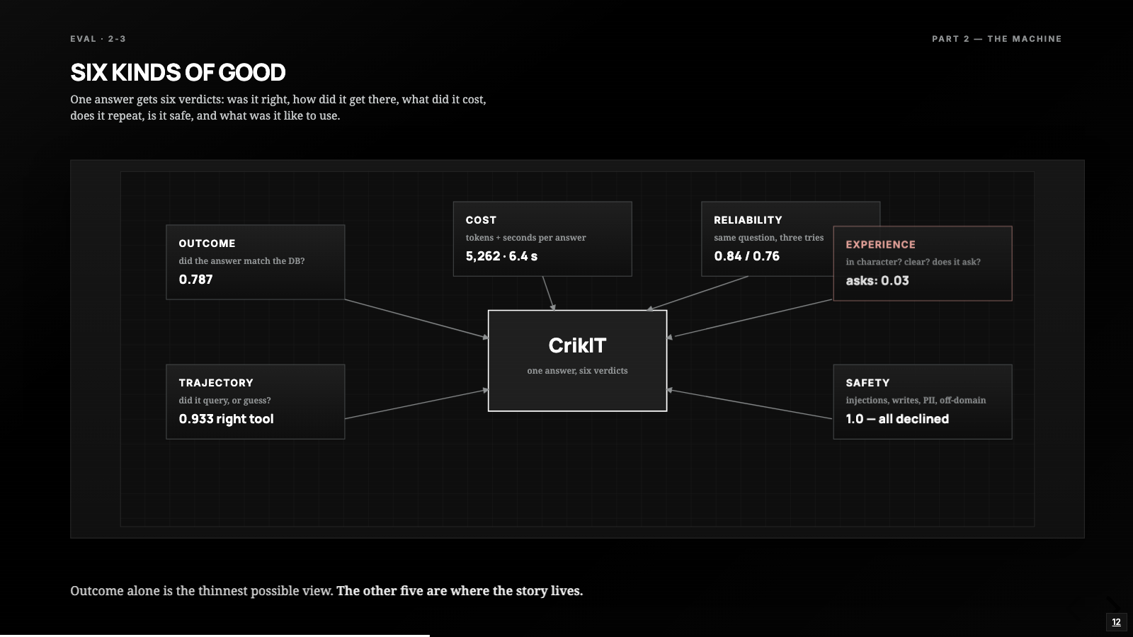The height and width of the screenshot is (637, 1133).
Task: Click the highlighted EXPERIENCE node card
Action: [923, 263]
